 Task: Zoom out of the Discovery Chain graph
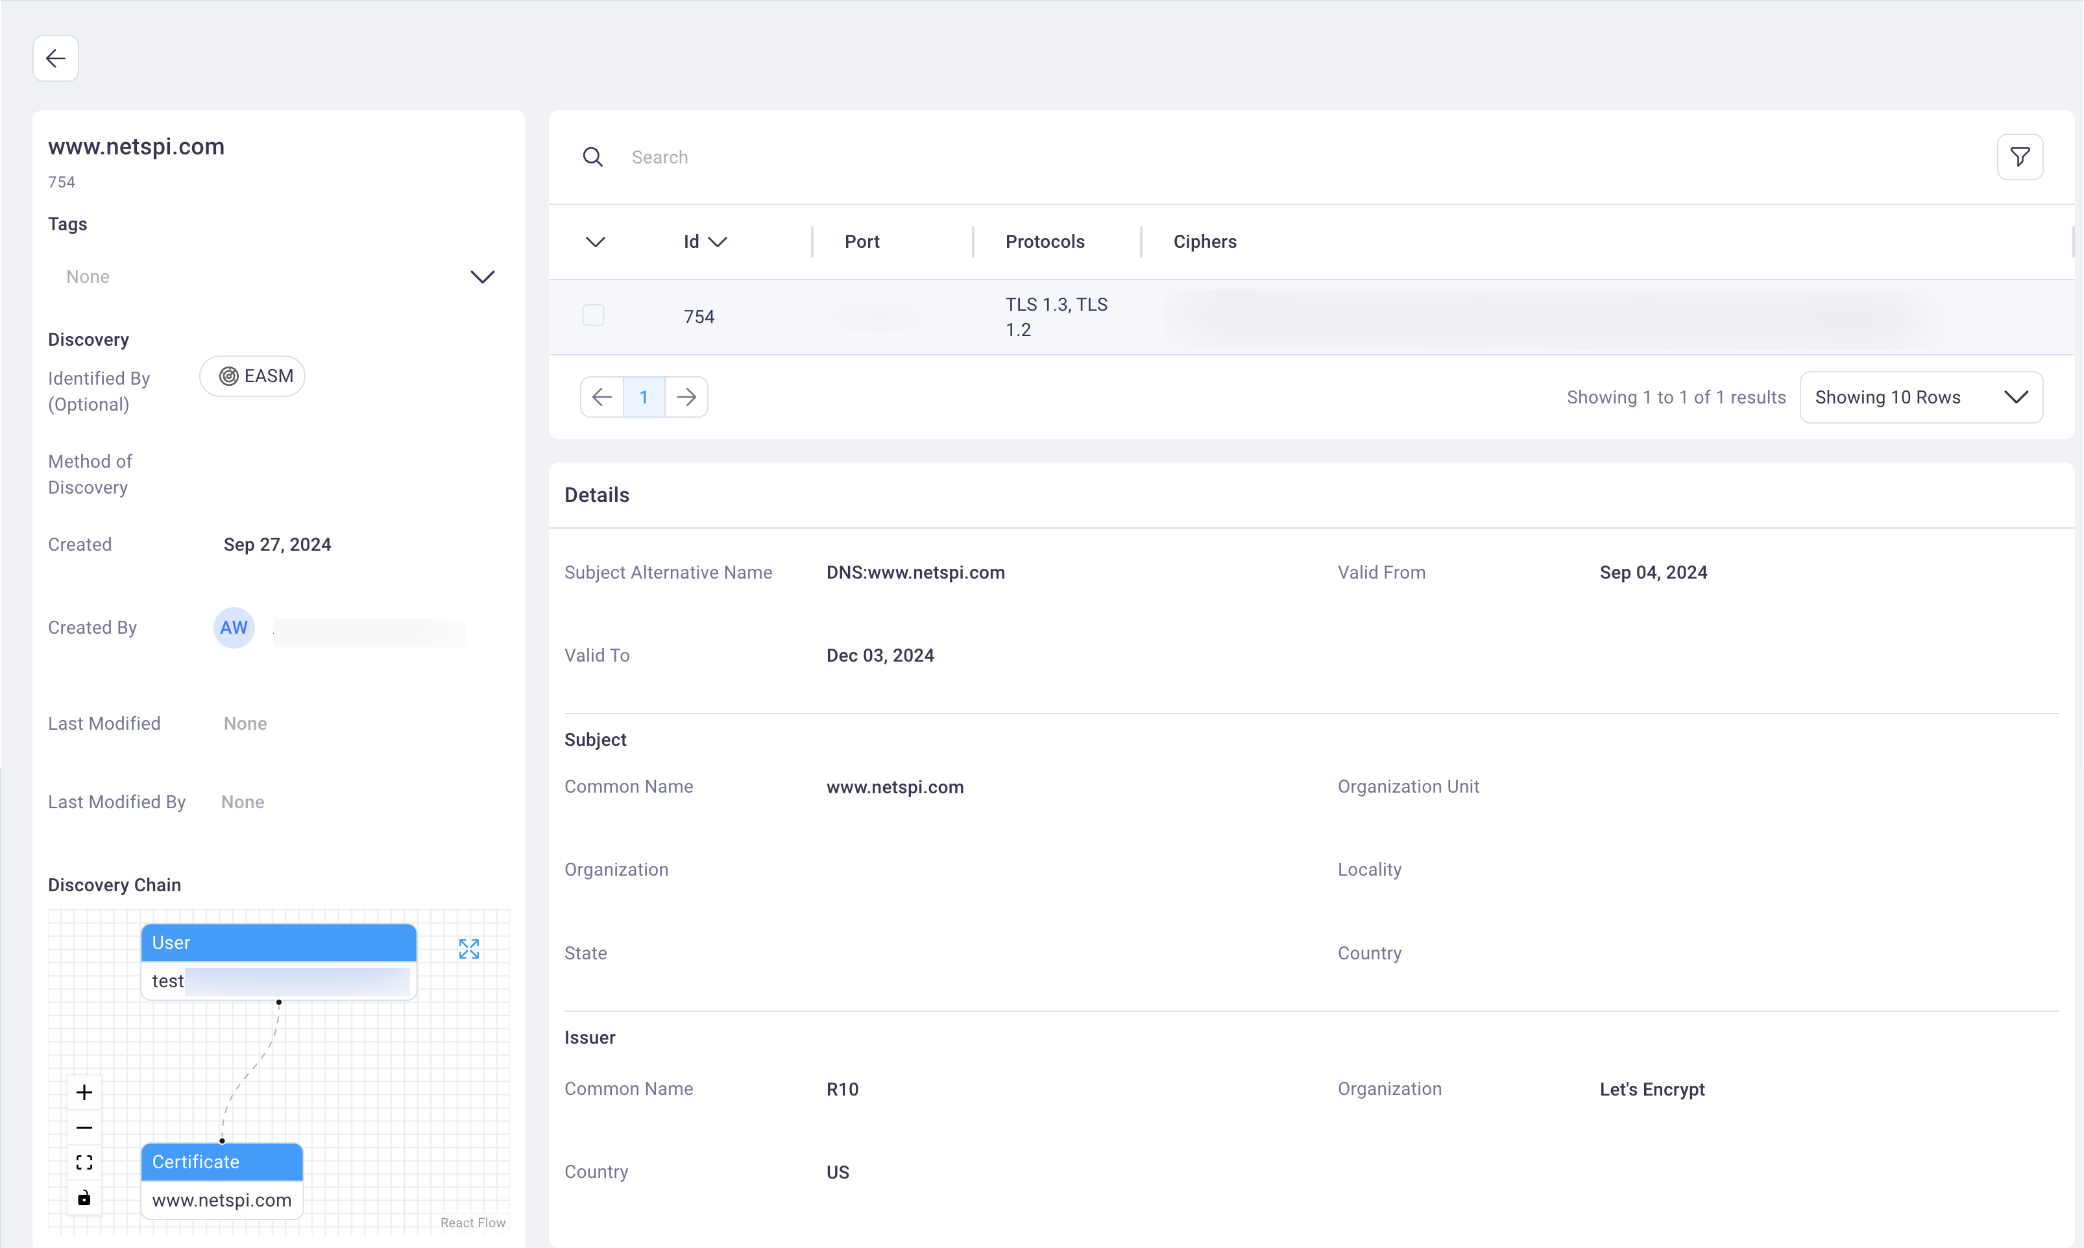point(84,1128)
